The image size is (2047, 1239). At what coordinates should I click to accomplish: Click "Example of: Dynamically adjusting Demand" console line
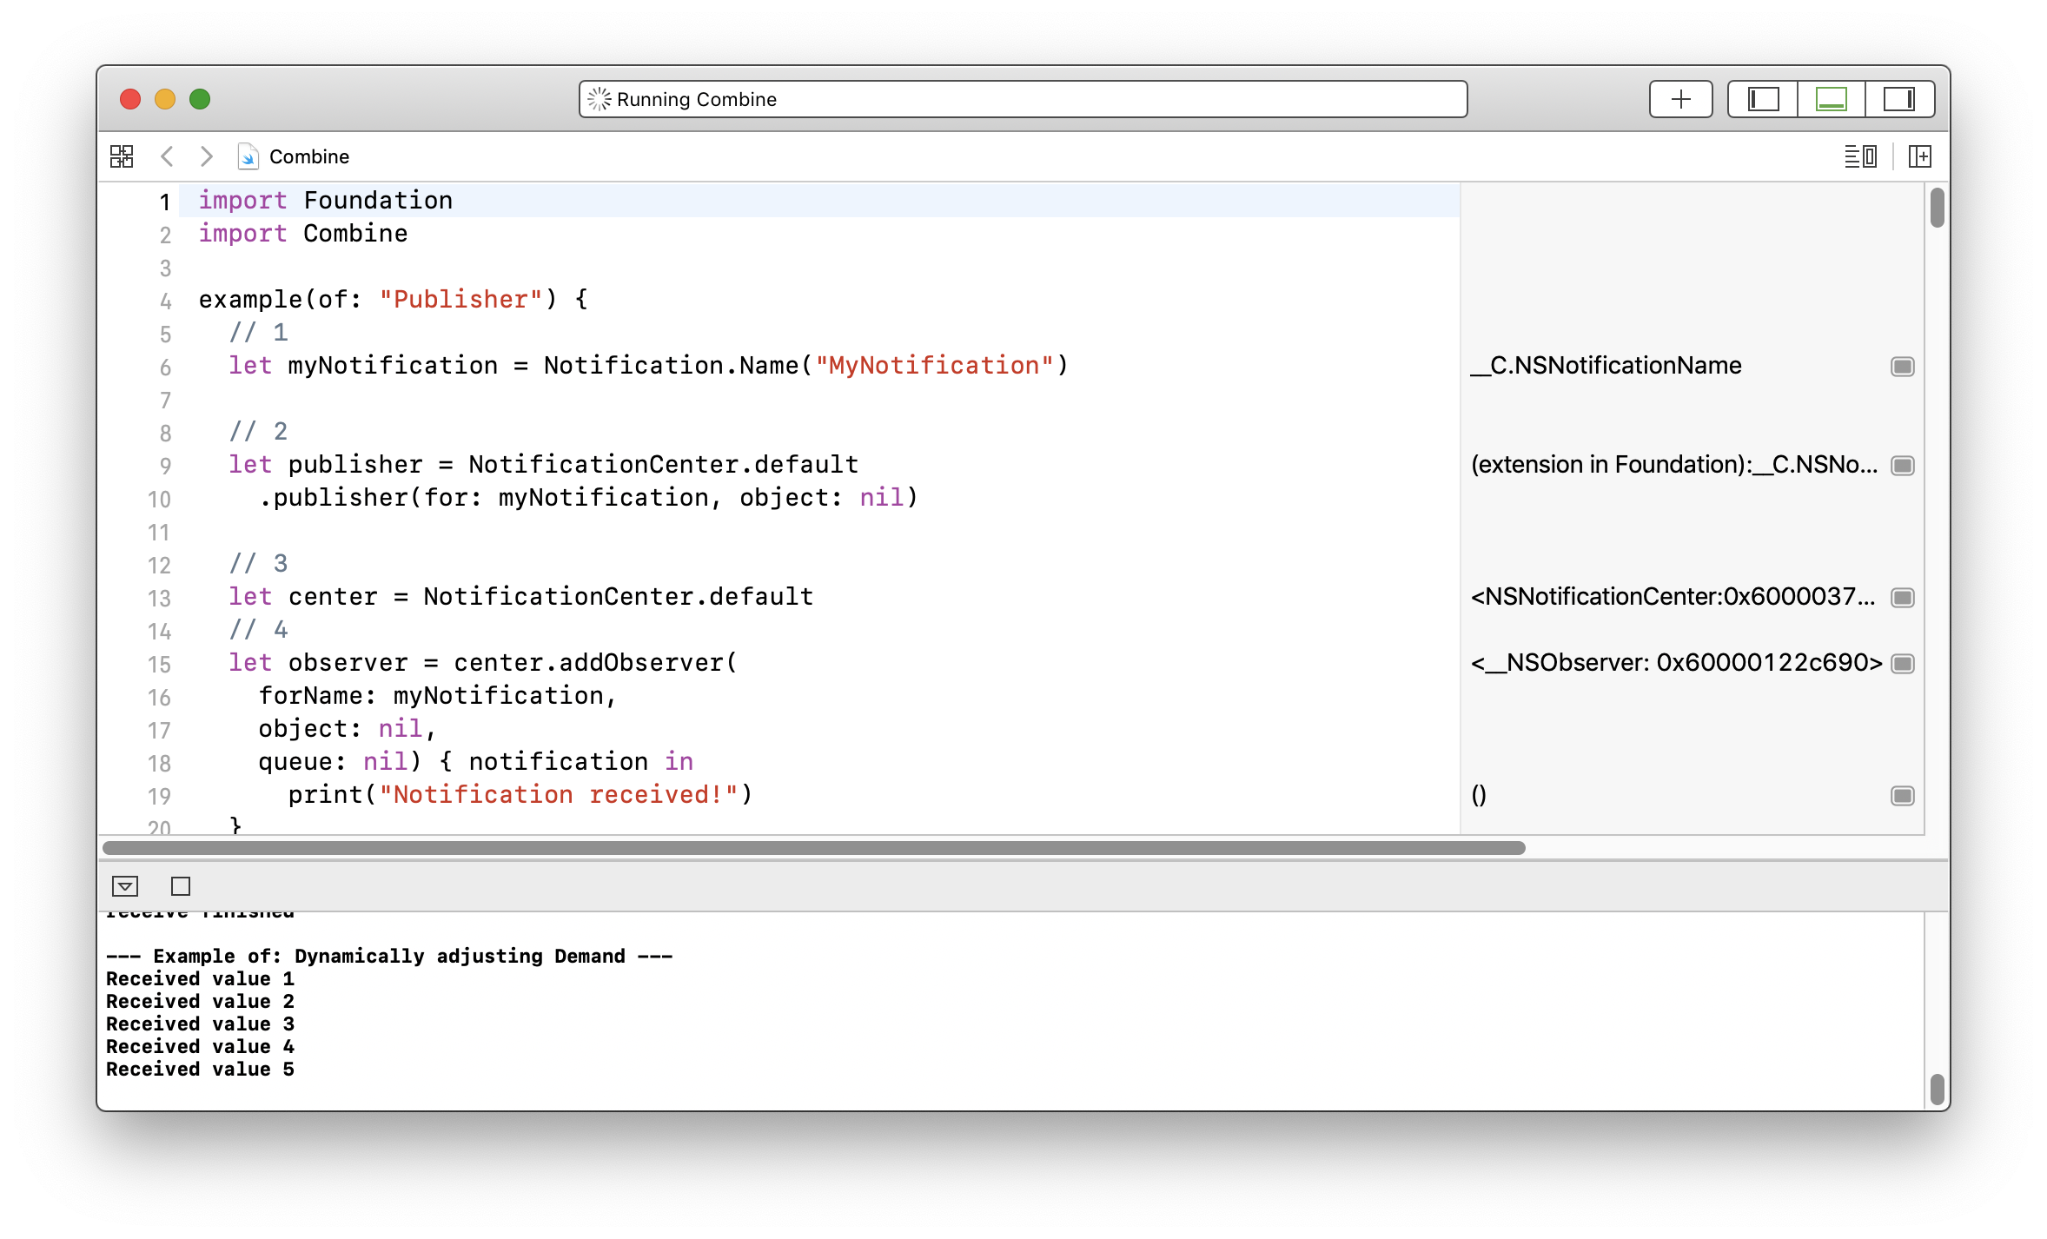click(389, 957)
